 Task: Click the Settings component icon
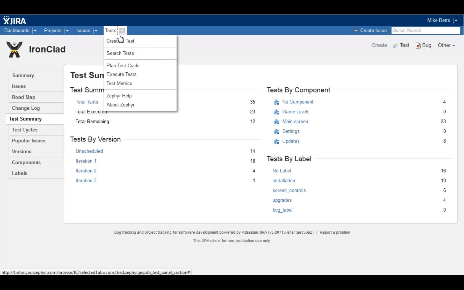pyautogui.click(x=276, y=131)
